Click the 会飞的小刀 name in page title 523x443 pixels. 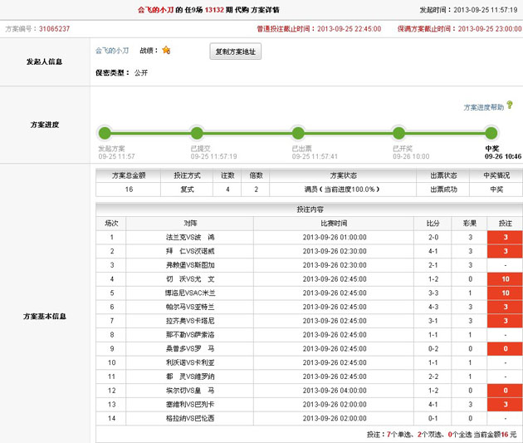pyautogui.click(x=155, y=10)
